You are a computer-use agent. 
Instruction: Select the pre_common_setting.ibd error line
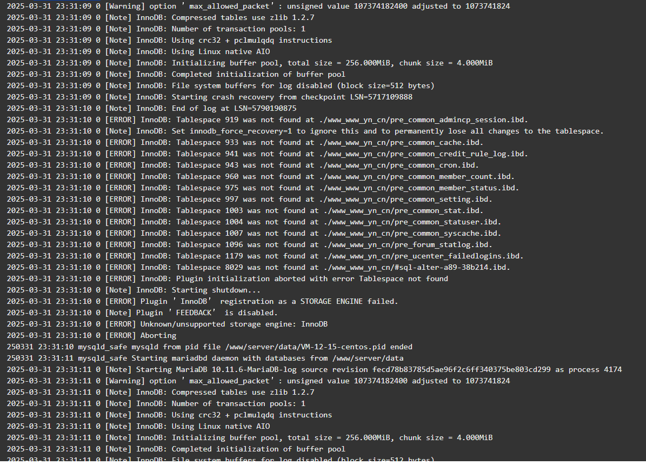pos(250,199)
